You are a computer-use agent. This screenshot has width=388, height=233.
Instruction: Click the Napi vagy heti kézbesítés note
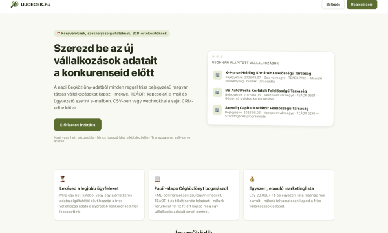coord(122,139)
